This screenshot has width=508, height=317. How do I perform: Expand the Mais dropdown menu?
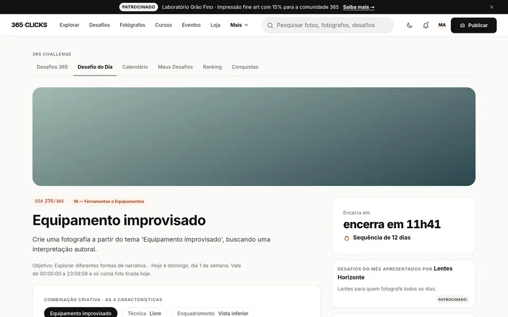239,25
